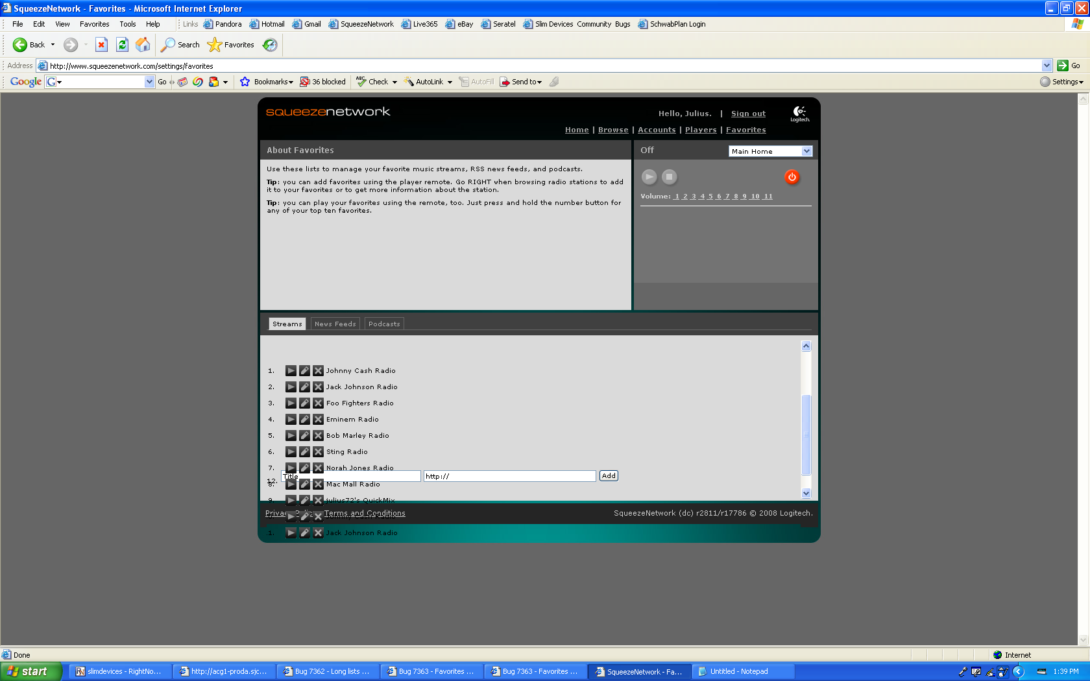The height and width of the screenshot is (681, 1090).
Task: Expand the address bar history dropdown
Action: click(1047, 66)
